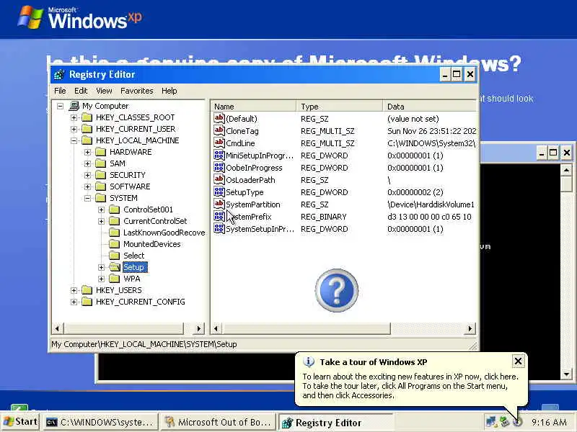The width and height of the screenshot is (577, 432).
Task: Click the SAM key folder icon
Action: 100,163
